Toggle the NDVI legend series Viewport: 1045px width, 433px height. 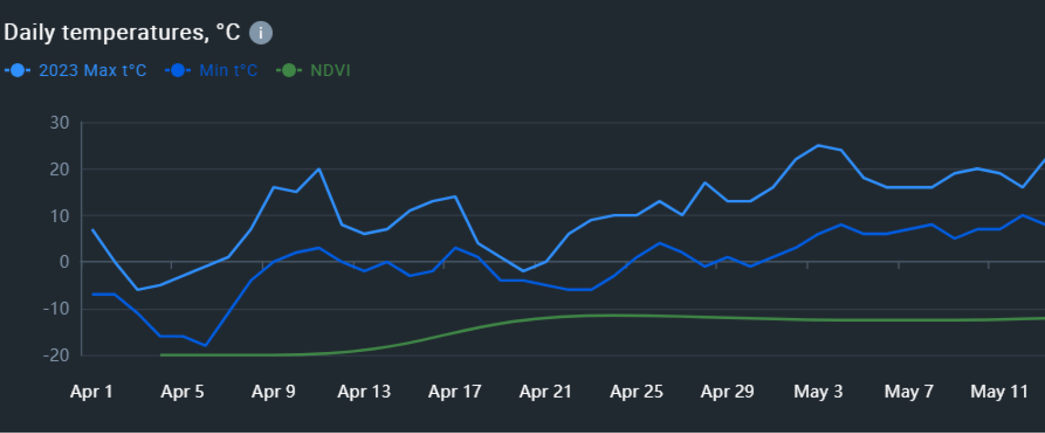(313, 71)
